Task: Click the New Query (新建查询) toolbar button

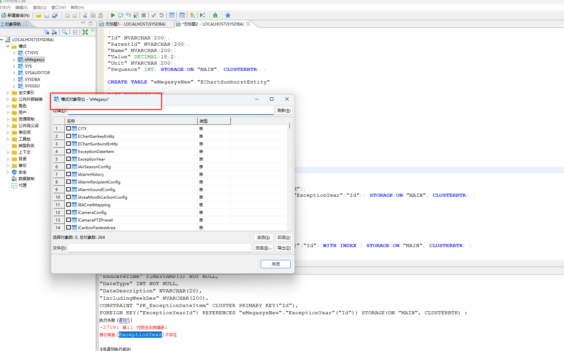Action: pyautogui.click(x=16, y=15)
